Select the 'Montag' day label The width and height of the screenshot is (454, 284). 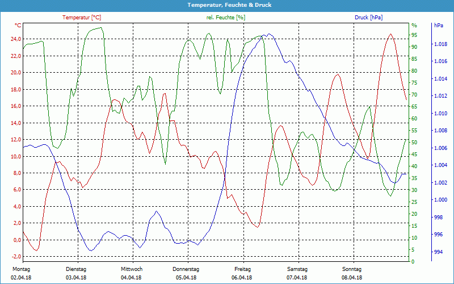(x=21, y=269)
